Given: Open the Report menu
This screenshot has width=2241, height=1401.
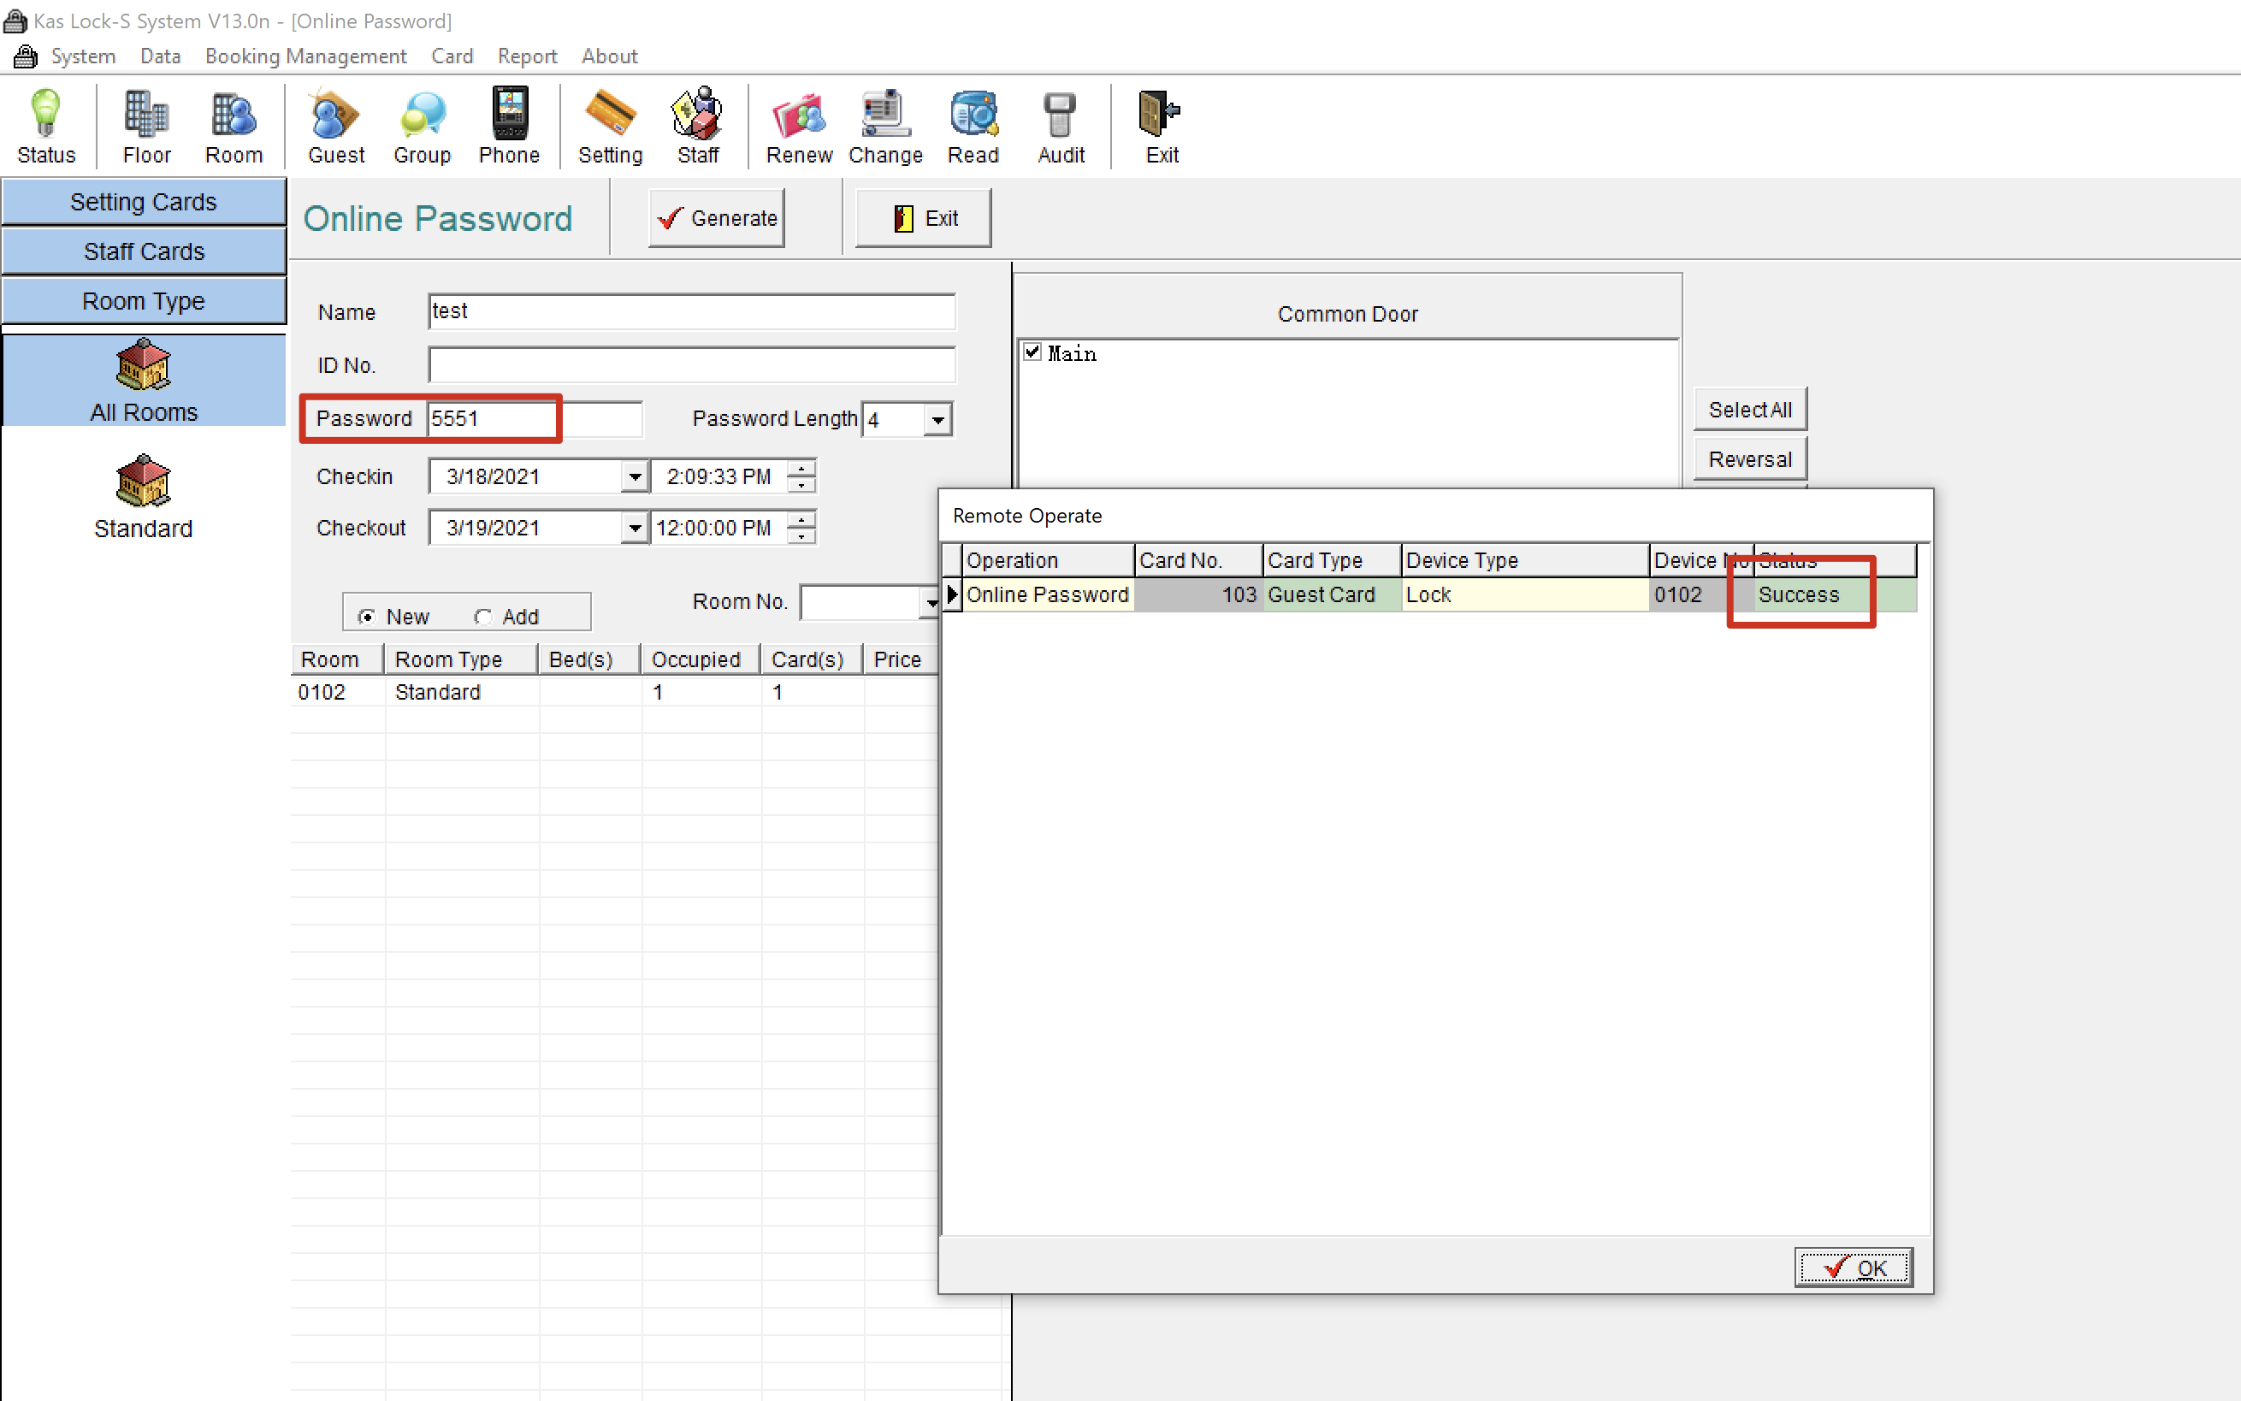Looking at the screenshot, I should [526, 56].
